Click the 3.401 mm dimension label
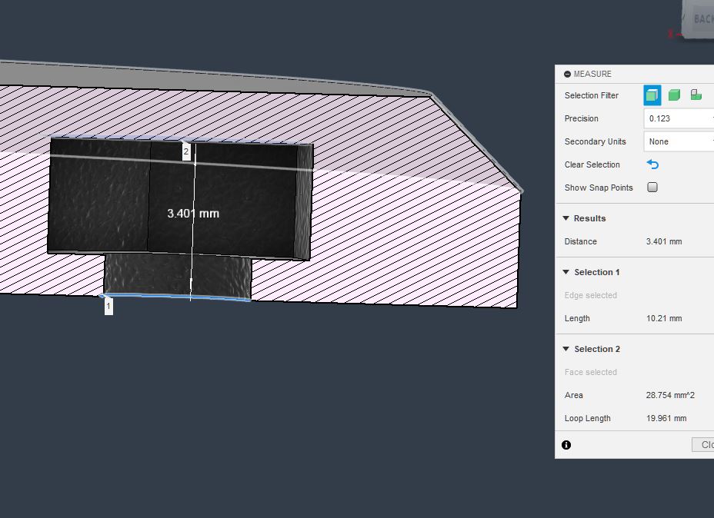The image size is (714, 518). pos(193,213)
